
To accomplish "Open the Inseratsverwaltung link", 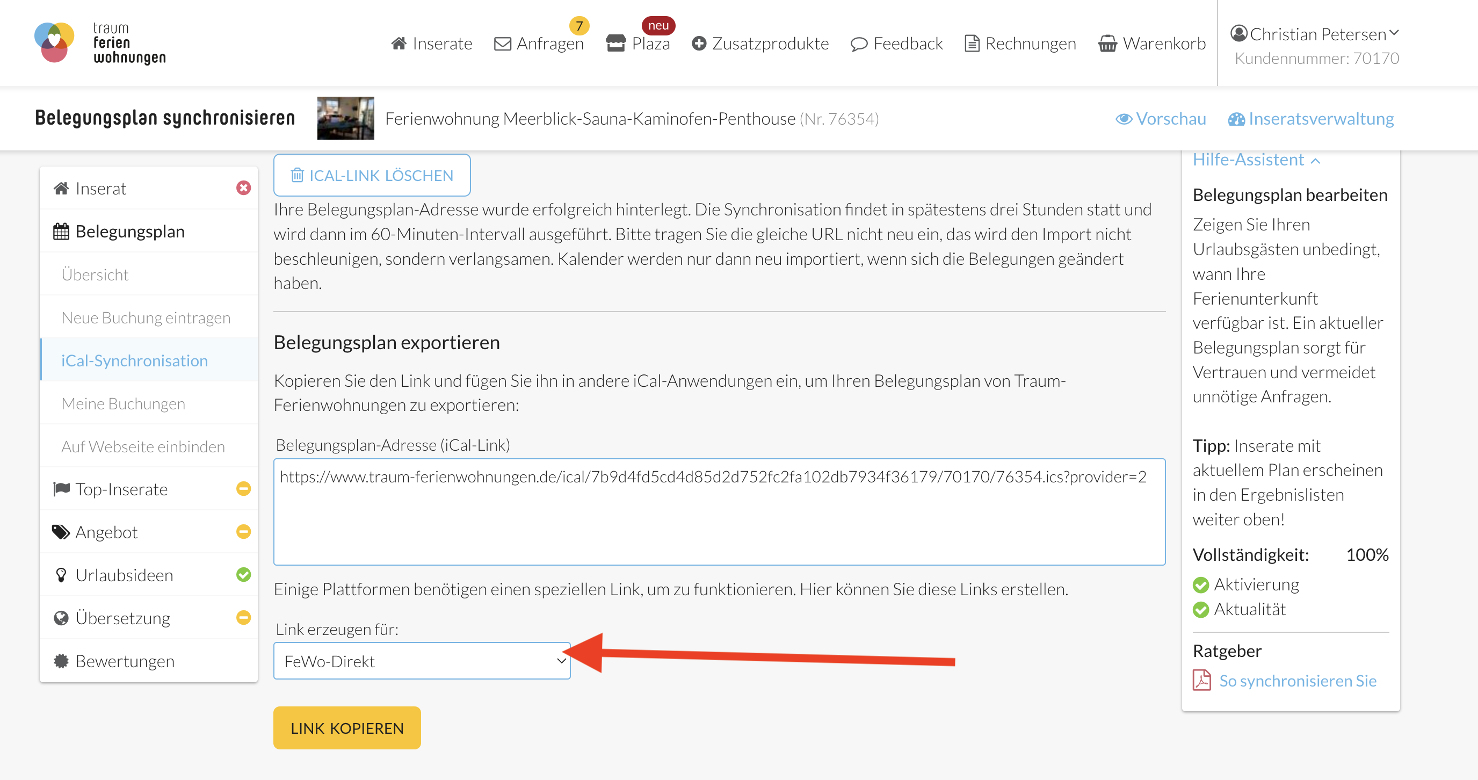I will tap(1310, 119).
